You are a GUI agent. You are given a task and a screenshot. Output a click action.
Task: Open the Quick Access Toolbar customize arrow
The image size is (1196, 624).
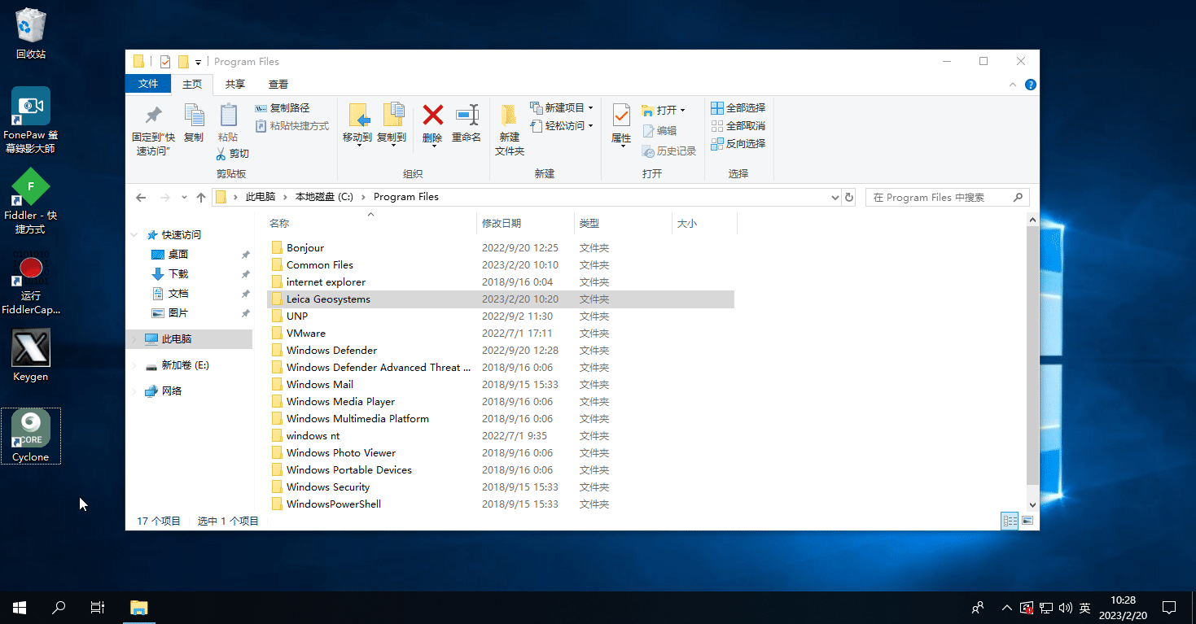pos(198,62)
